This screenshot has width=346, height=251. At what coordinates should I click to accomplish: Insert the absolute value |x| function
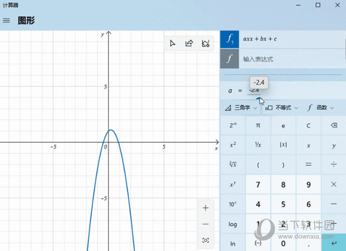tap(283, 145)
